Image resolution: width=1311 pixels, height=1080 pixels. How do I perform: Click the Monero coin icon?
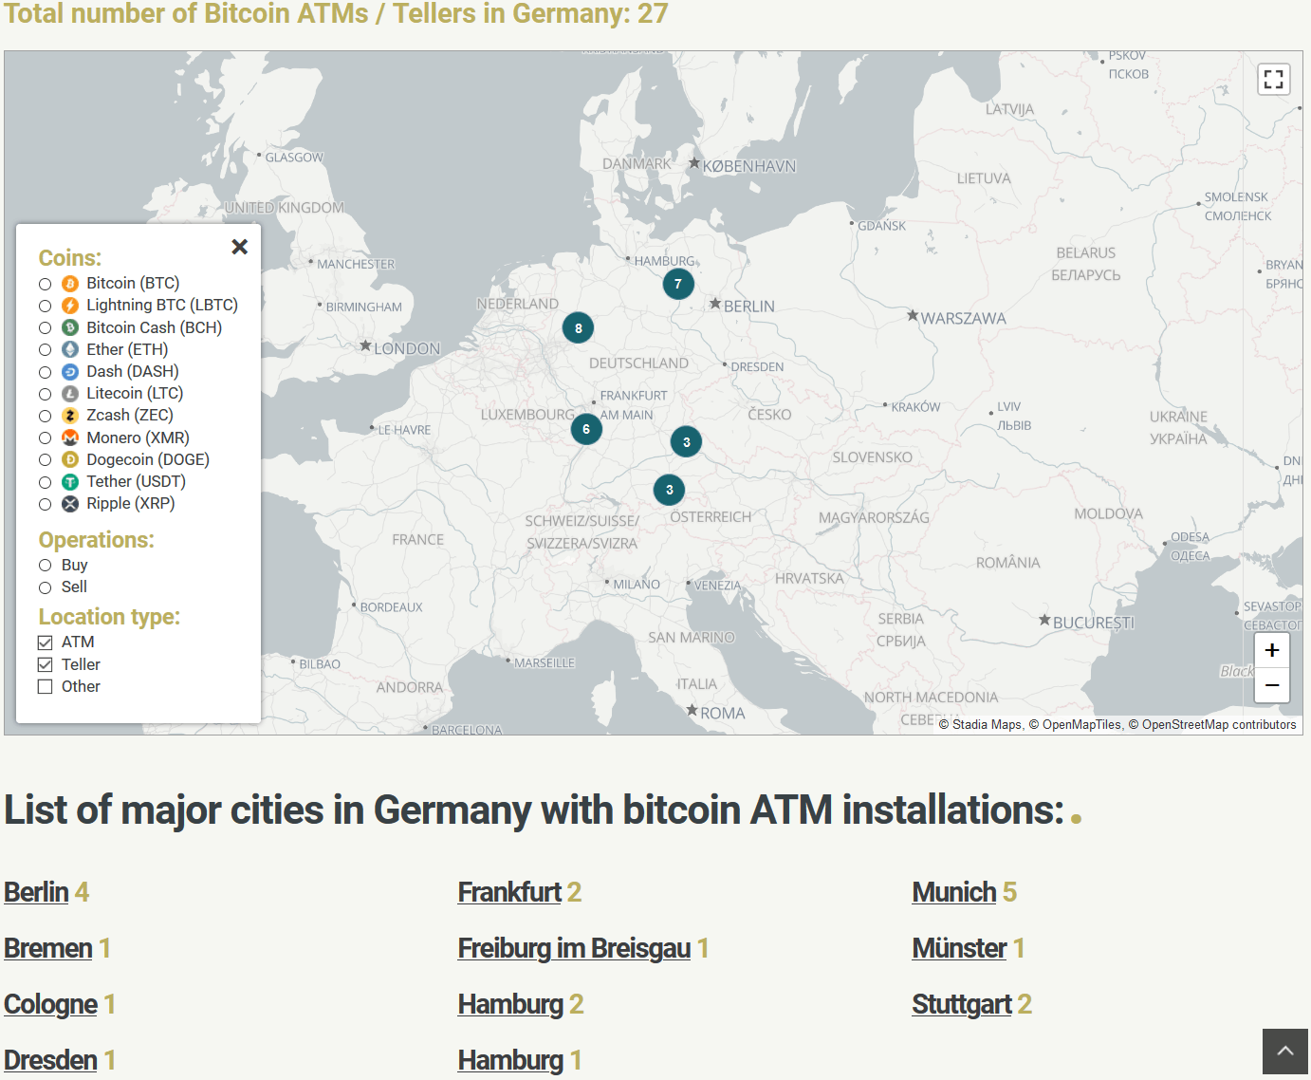[x=70, y=438]
